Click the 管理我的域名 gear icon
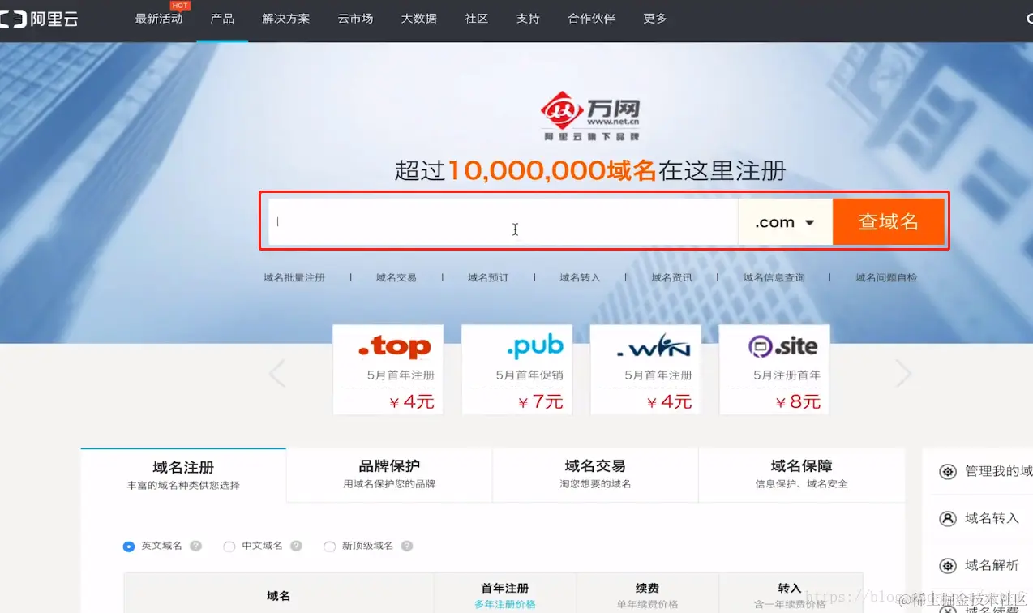Image resolution: width=1033 pixels, height=613 pixels. [x=947, y=472]
